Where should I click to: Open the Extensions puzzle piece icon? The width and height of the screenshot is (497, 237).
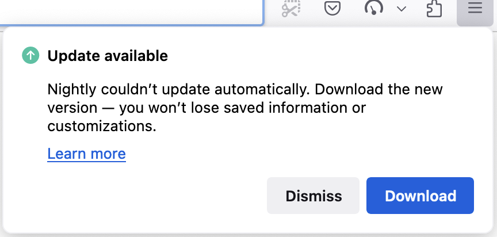[433, 9]
